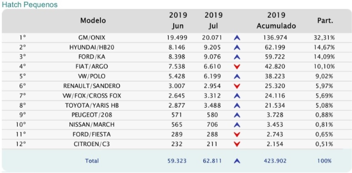Click the blue up arrow for HYUNDAI/HB20
Screen dimensions: 352x173
(x=237, y=48)
